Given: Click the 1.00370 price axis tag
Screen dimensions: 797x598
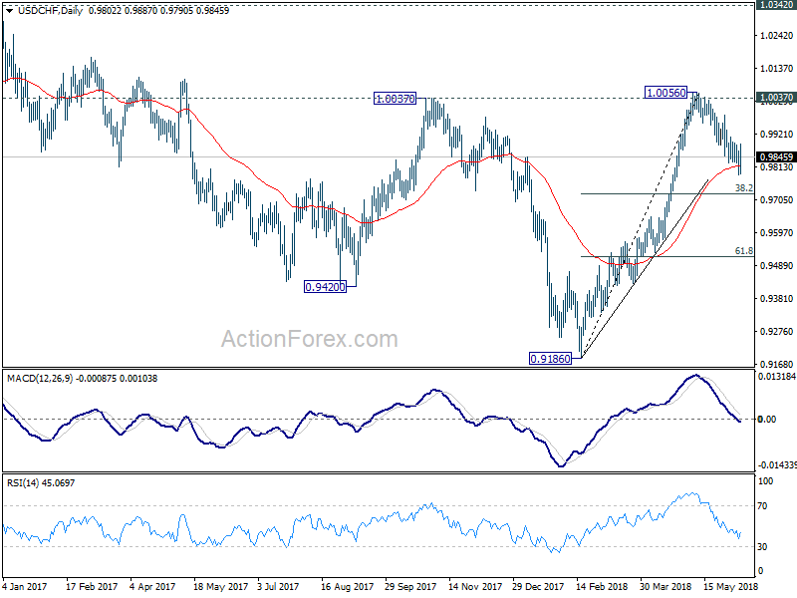Looking at the screenshot, I should [776, 97].
